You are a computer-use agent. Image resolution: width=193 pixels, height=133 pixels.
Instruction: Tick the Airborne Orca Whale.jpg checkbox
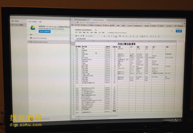coord(29,38)
